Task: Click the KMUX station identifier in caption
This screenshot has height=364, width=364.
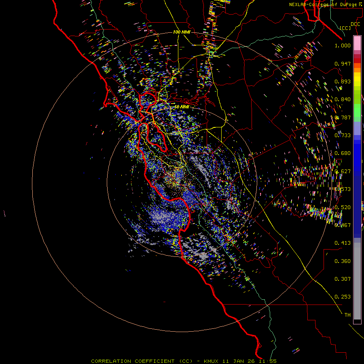Action: click(x=211, y=361)
